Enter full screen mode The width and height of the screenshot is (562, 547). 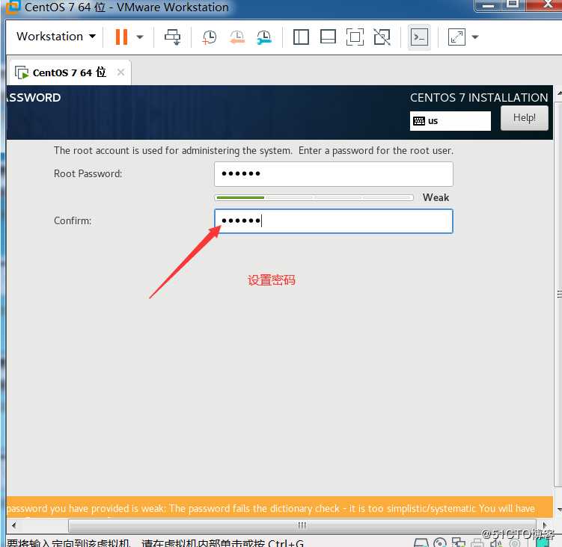click(x=355, y=37)
